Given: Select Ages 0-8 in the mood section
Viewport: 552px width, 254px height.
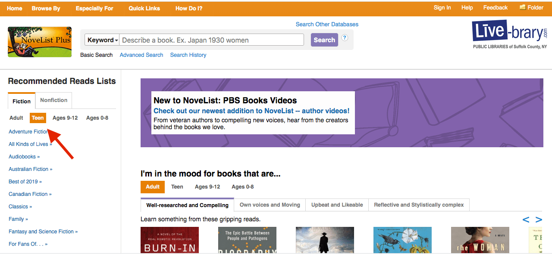Looking at the screenshot, I should click(243, 187).
